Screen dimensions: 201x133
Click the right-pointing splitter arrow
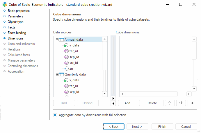tap(113, 98)
